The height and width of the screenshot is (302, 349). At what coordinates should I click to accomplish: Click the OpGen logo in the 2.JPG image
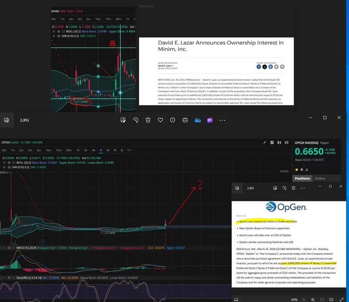286,207
